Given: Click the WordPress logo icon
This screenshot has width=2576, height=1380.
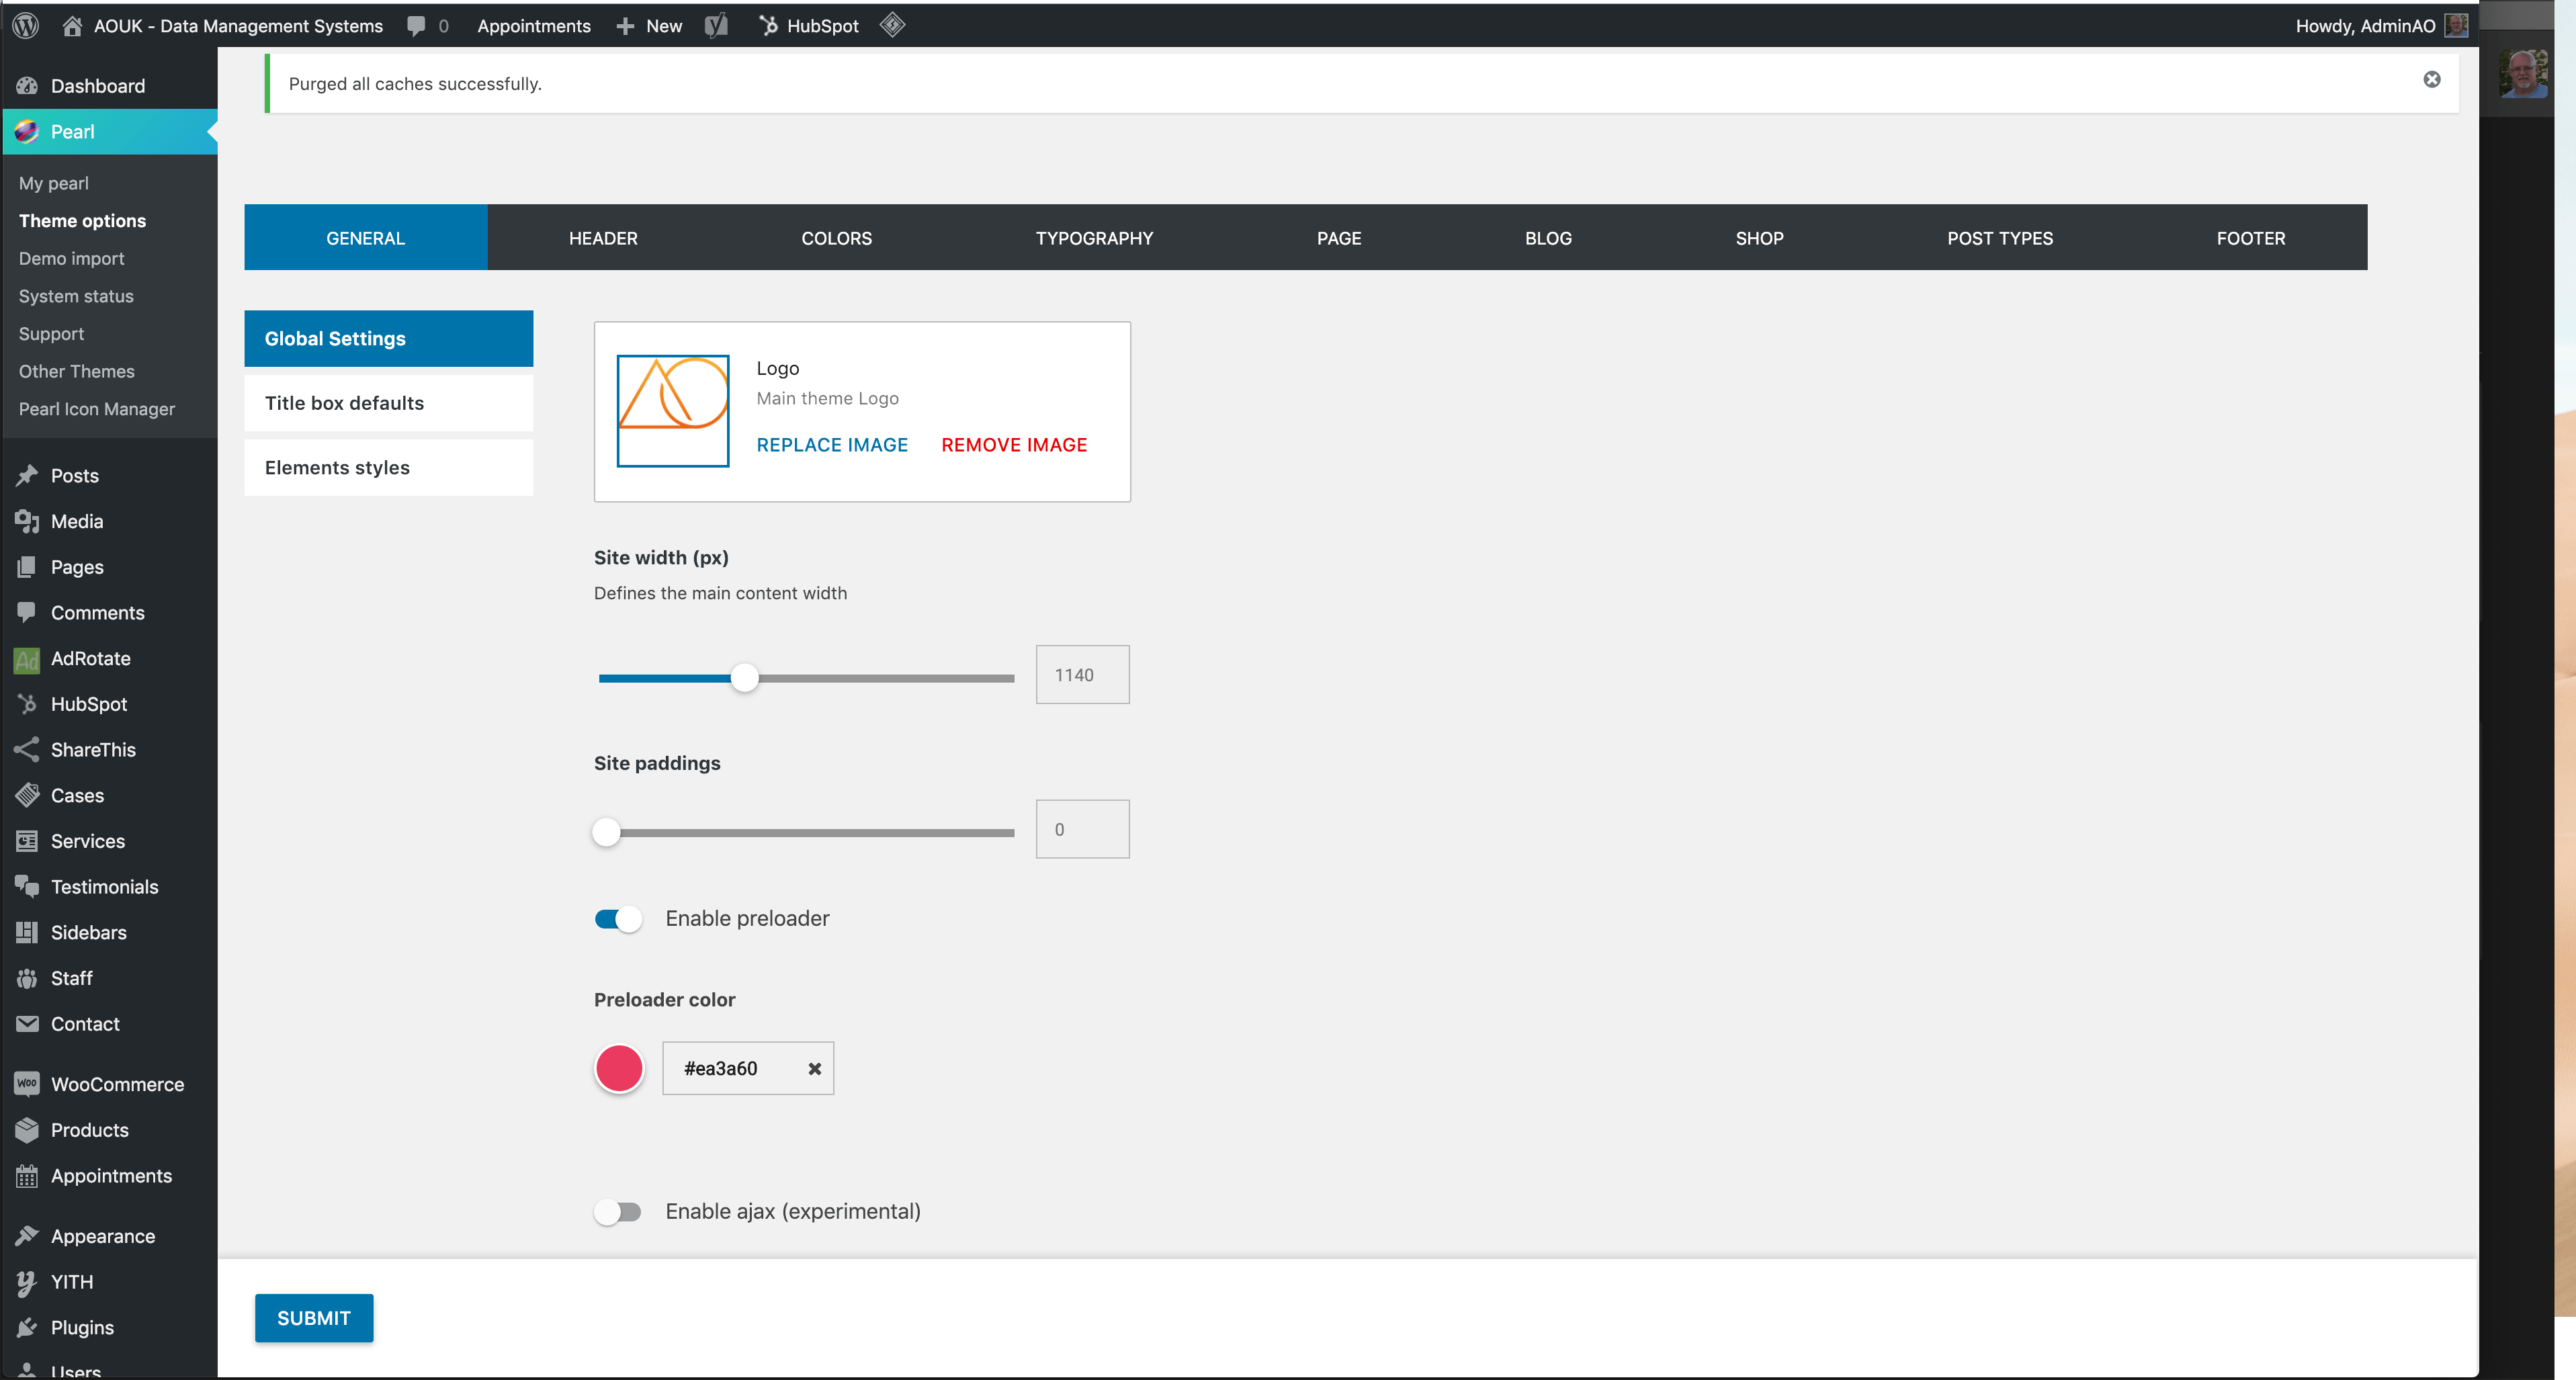Looking at the screenshot, I should pos(26,26).
